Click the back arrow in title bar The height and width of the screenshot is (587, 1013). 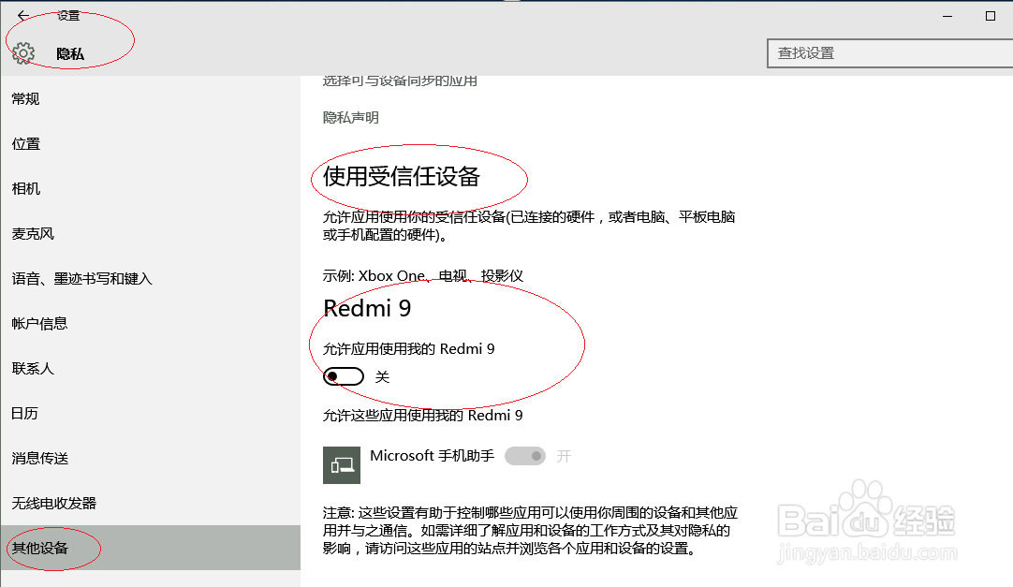coord(23,16)
